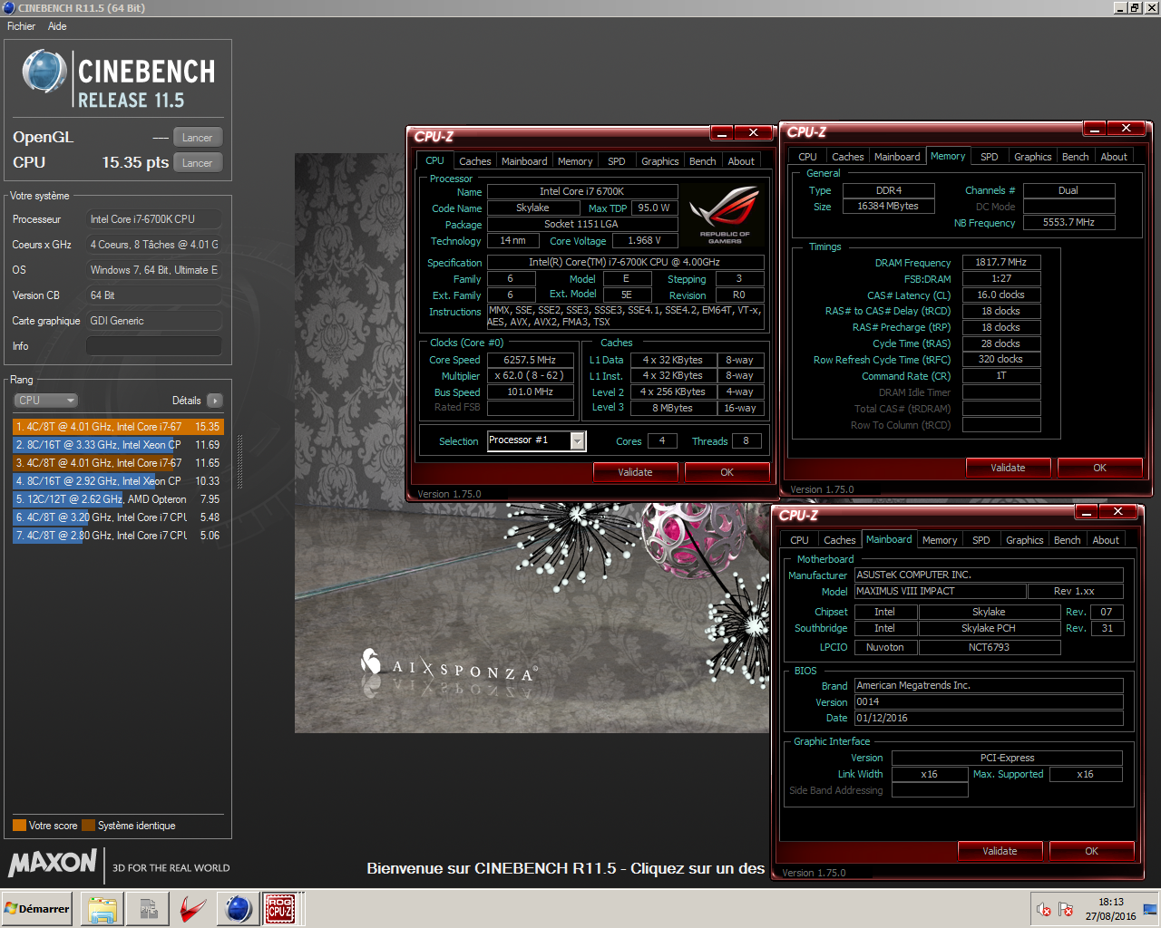Switch to SPD tab in the Memory window
The height and width of the screenshot is (928, 1161).
[x=990, y=157]
